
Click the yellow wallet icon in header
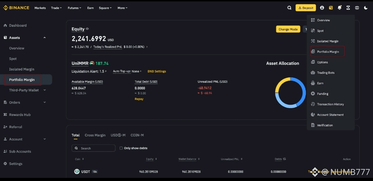click(331, 8)
